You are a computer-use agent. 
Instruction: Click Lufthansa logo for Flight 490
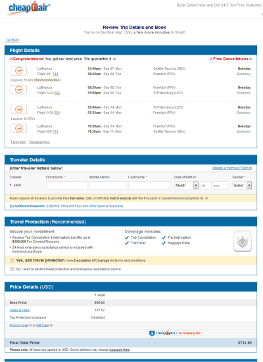[x=18, y=128]
